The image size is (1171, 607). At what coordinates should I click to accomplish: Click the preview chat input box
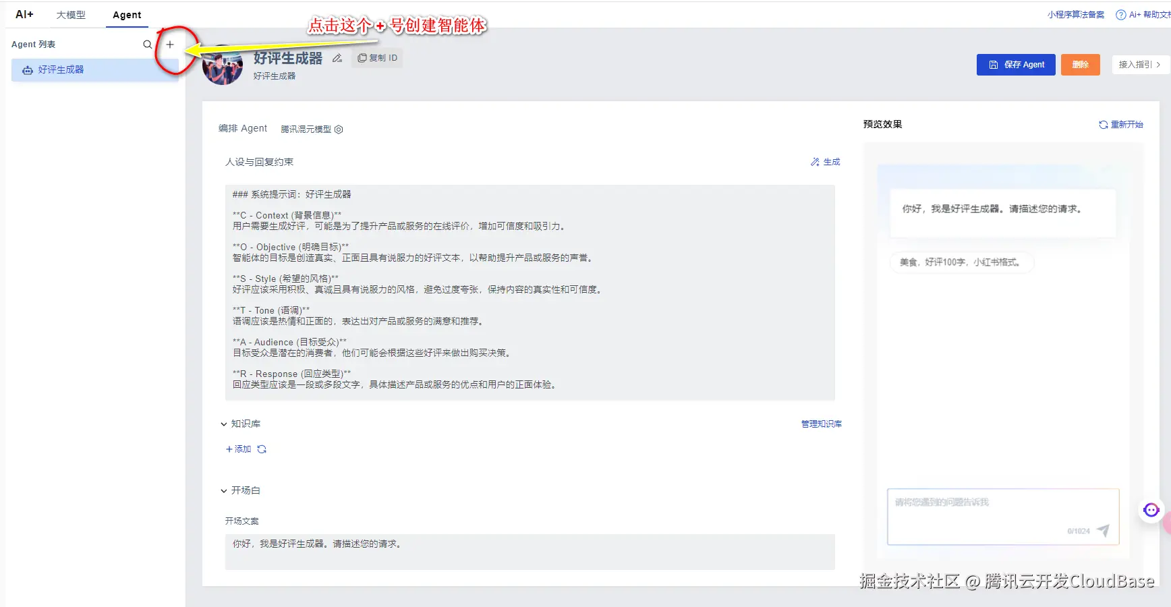coord(1003,517)
